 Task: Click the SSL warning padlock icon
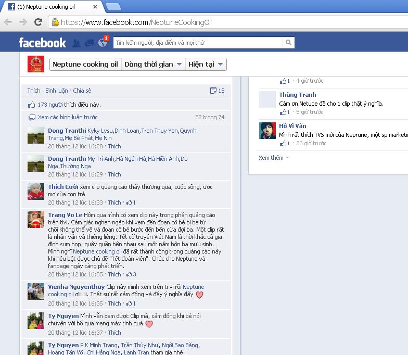55,22
